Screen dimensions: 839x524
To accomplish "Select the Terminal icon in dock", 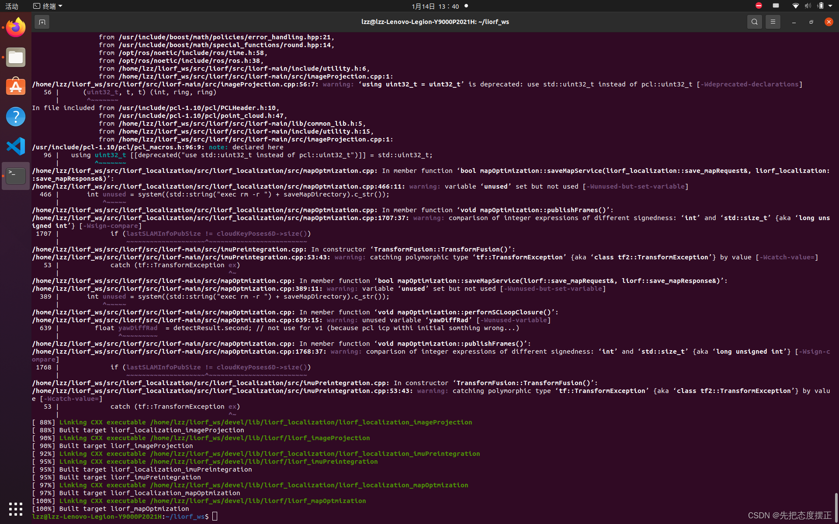I will pos(16,176).
